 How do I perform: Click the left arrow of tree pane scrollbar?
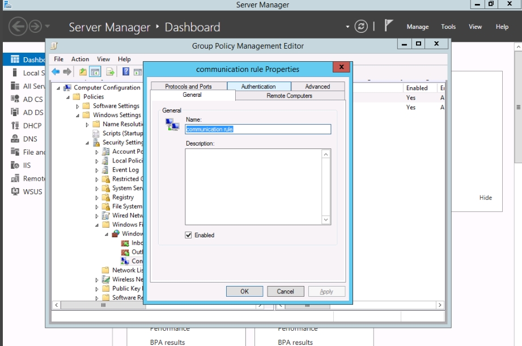[x=56, y=305]
